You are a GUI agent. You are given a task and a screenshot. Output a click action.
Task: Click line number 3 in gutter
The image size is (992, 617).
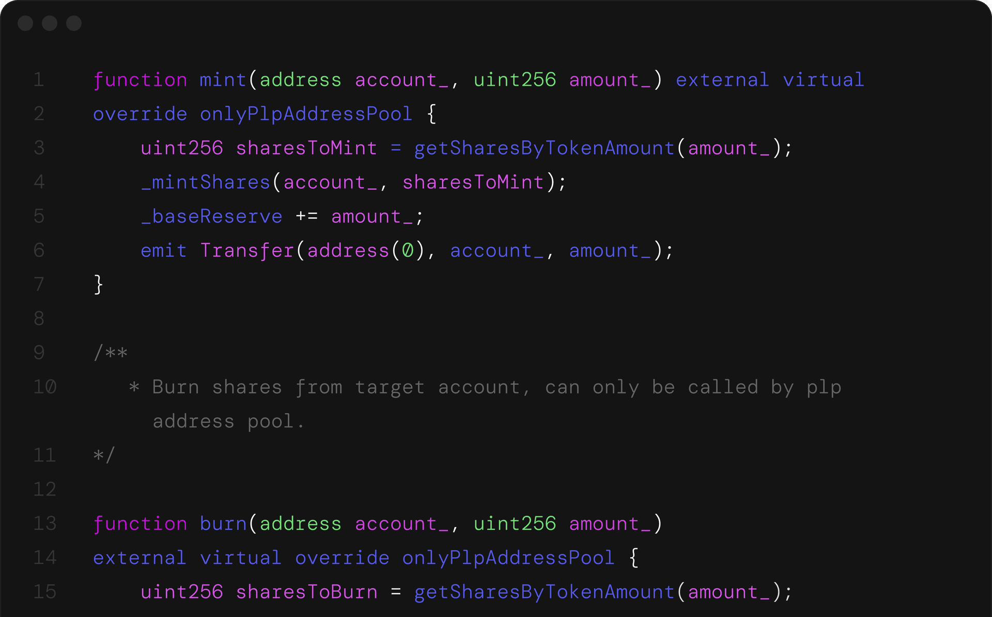[39, 148]
